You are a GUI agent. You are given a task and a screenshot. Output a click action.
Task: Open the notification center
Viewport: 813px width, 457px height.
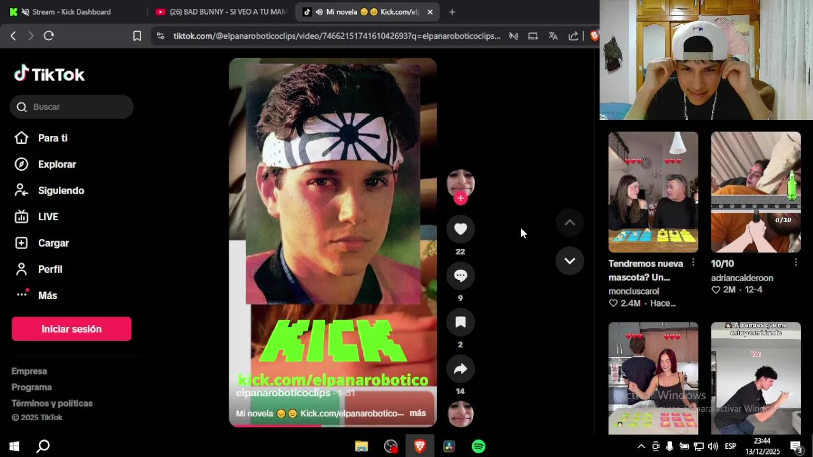click(796, 446)
